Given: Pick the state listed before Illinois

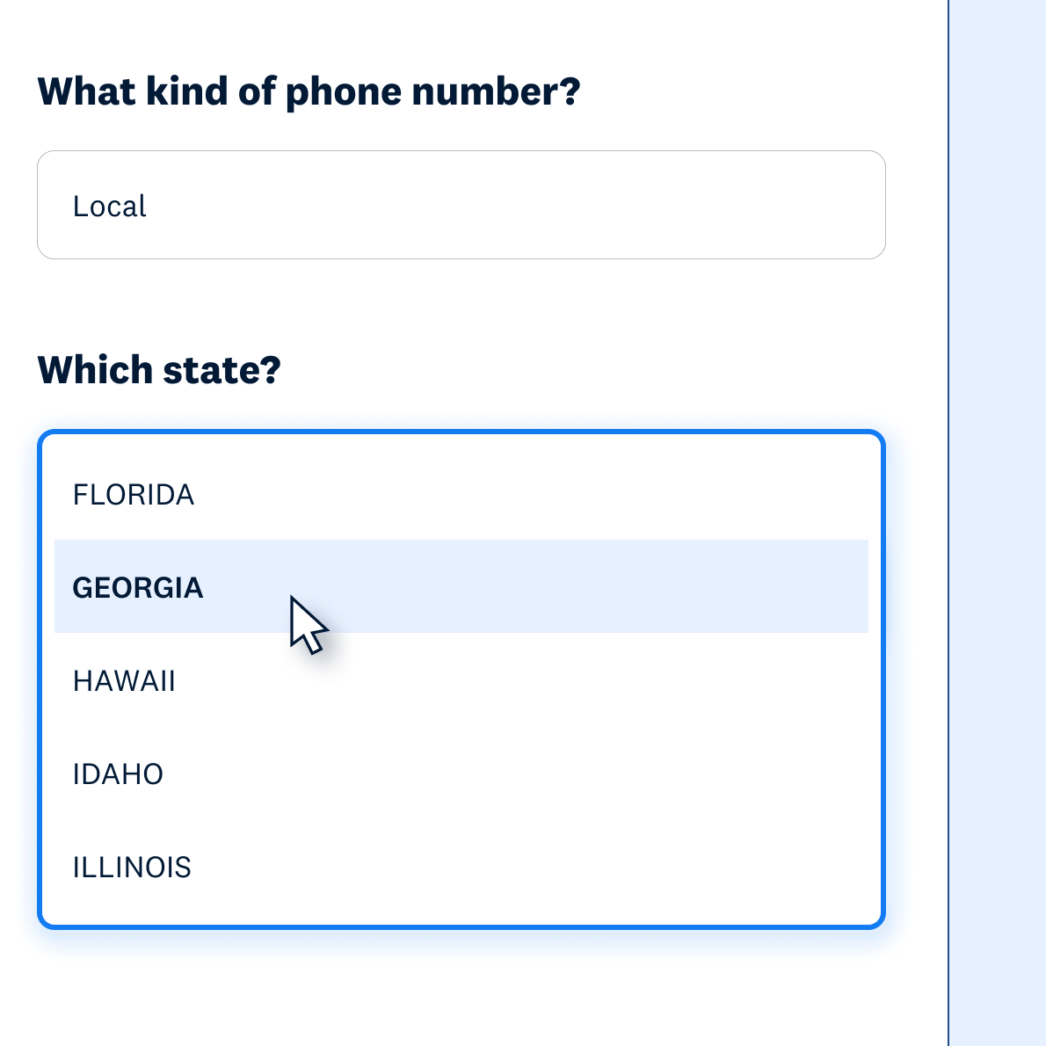Looking at the screenshot, I should 118,774.
